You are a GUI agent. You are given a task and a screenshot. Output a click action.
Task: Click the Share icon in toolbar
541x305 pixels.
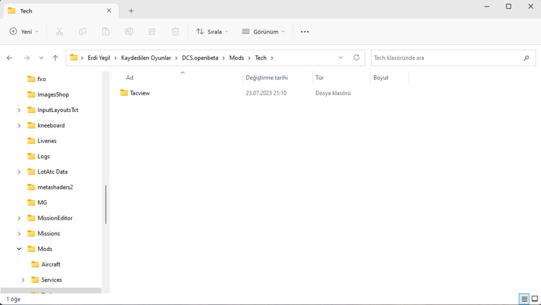152,31
